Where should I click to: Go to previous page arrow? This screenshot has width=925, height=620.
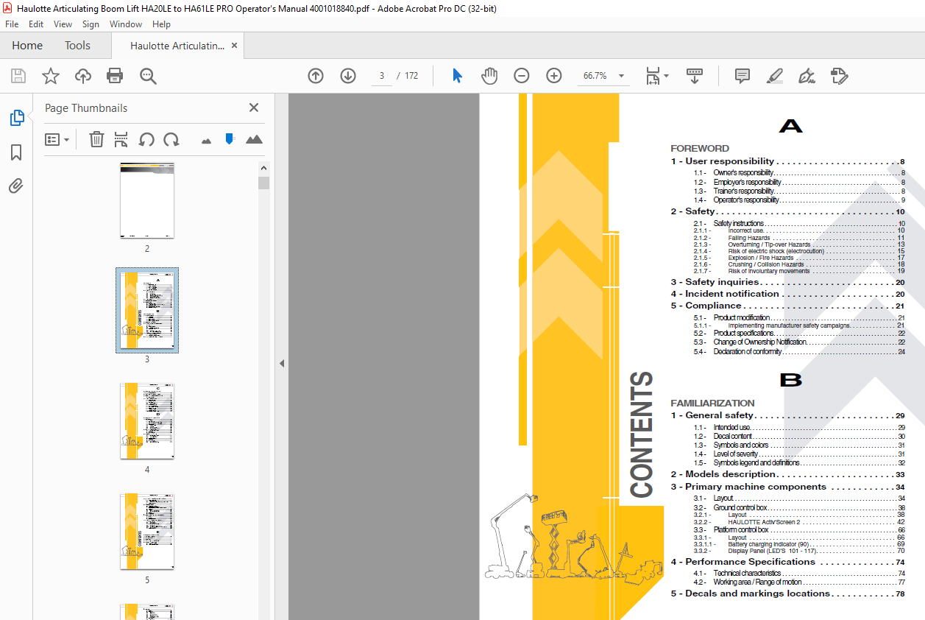pos(316,76)
